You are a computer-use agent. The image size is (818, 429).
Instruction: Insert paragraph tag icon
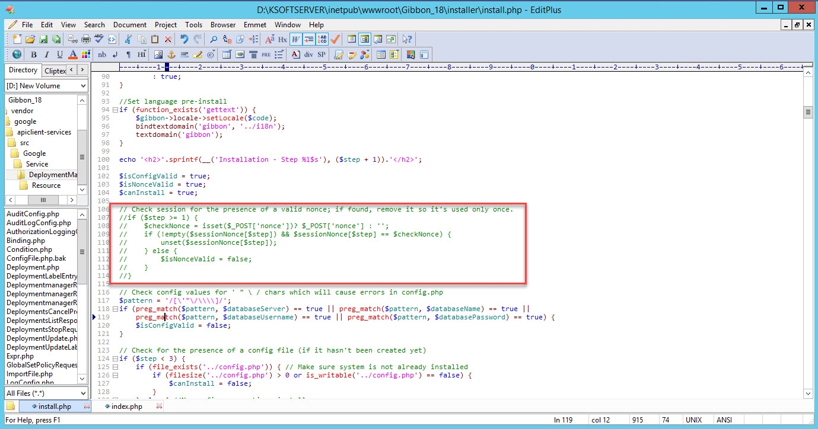tap(128, 55)
